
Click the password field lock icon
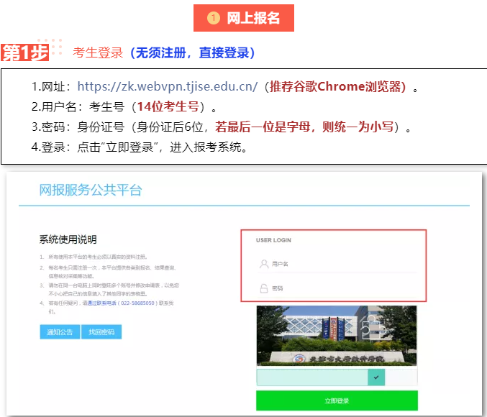click(264, 288)
